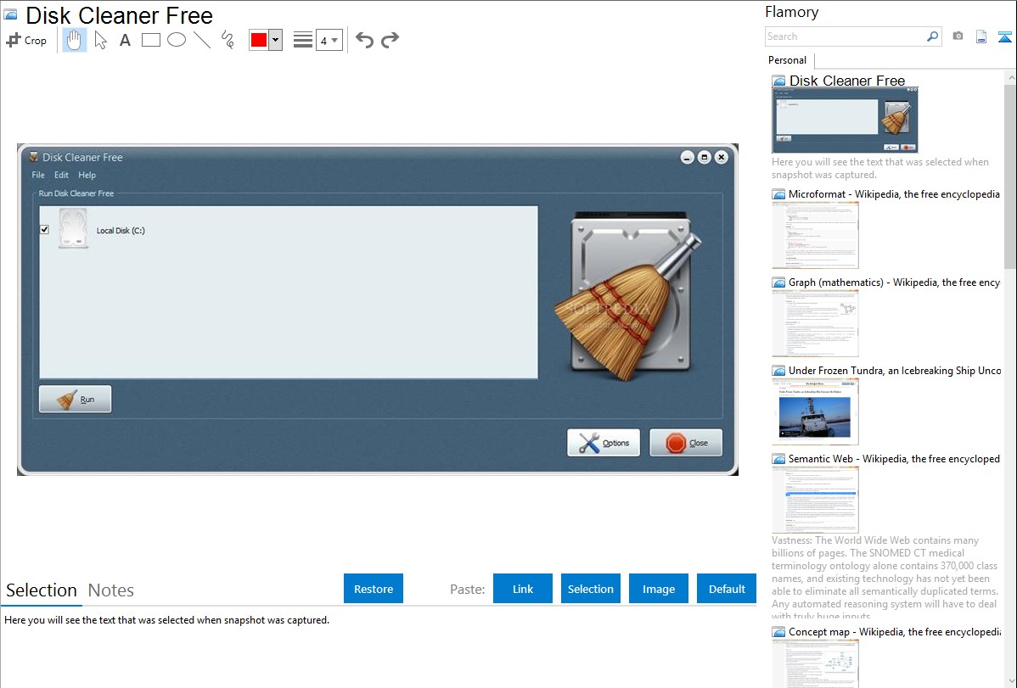Click the large broom and disk logo
Screen dimensions: 1017x688
pyautogui.click(x=628, y=296)
